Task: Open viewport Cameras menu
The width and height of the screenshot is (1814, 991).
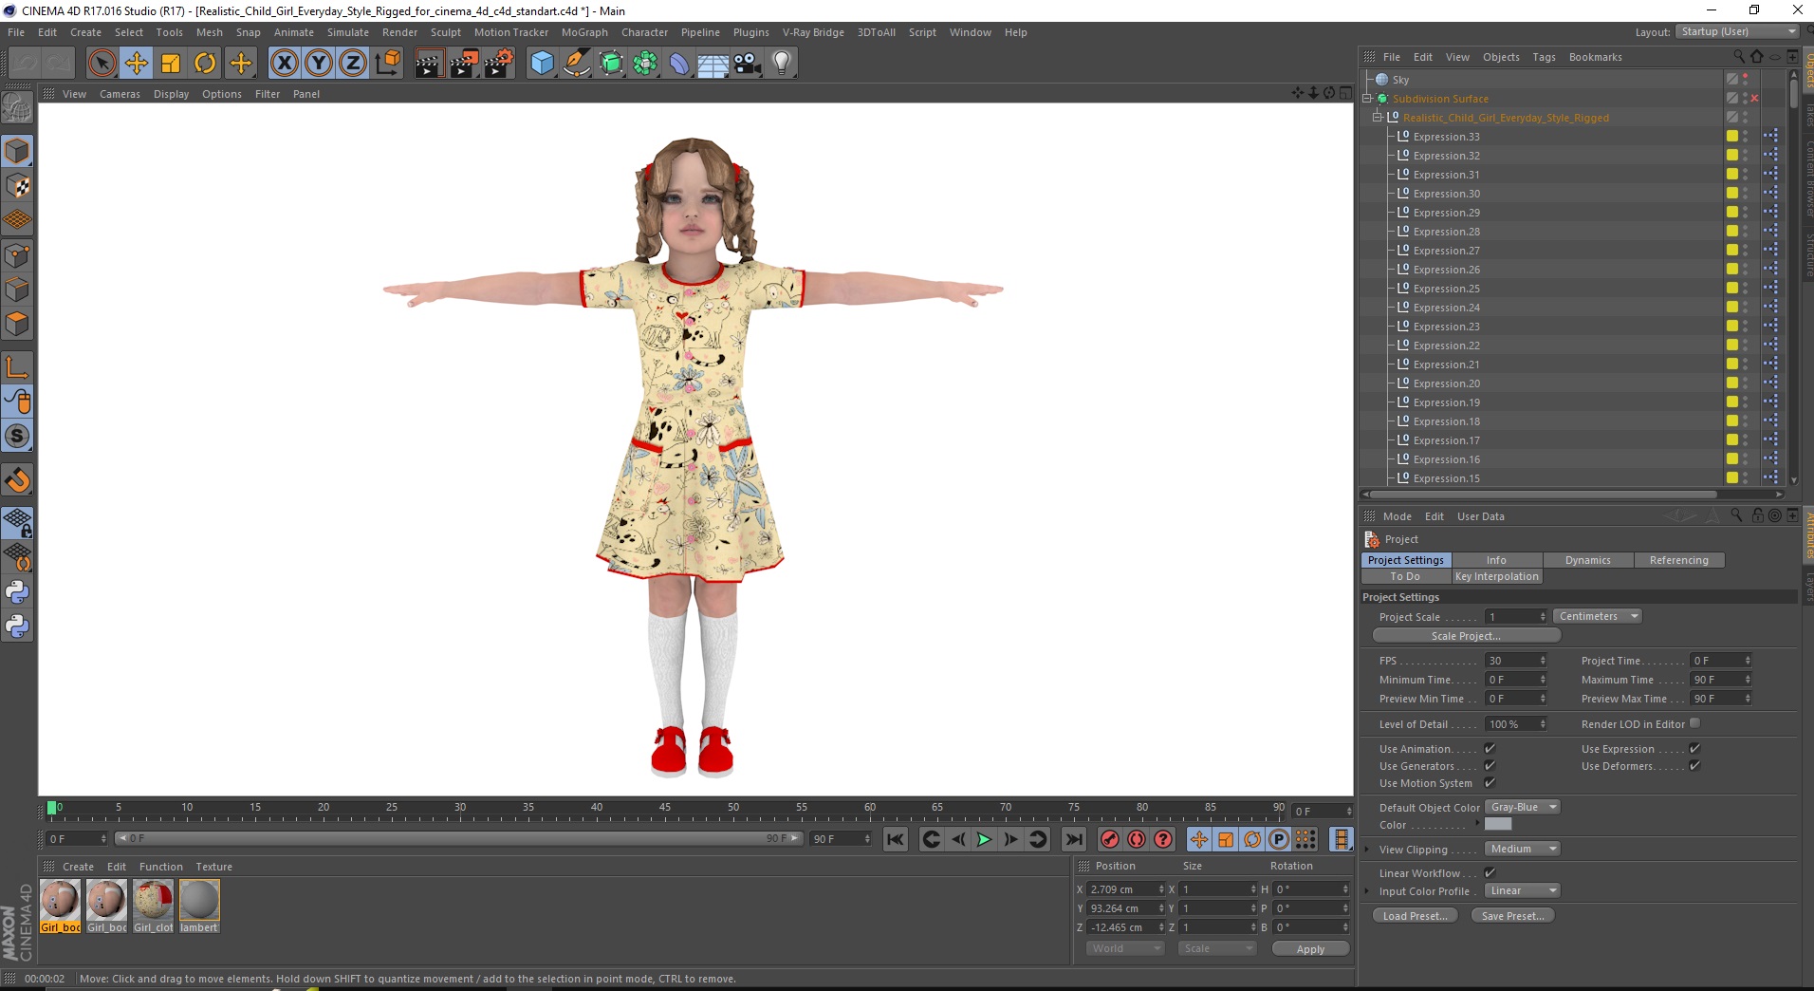Action: 120,94
